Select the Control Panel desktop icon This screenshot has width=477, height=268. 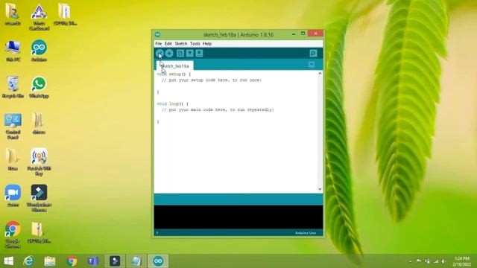13,126
